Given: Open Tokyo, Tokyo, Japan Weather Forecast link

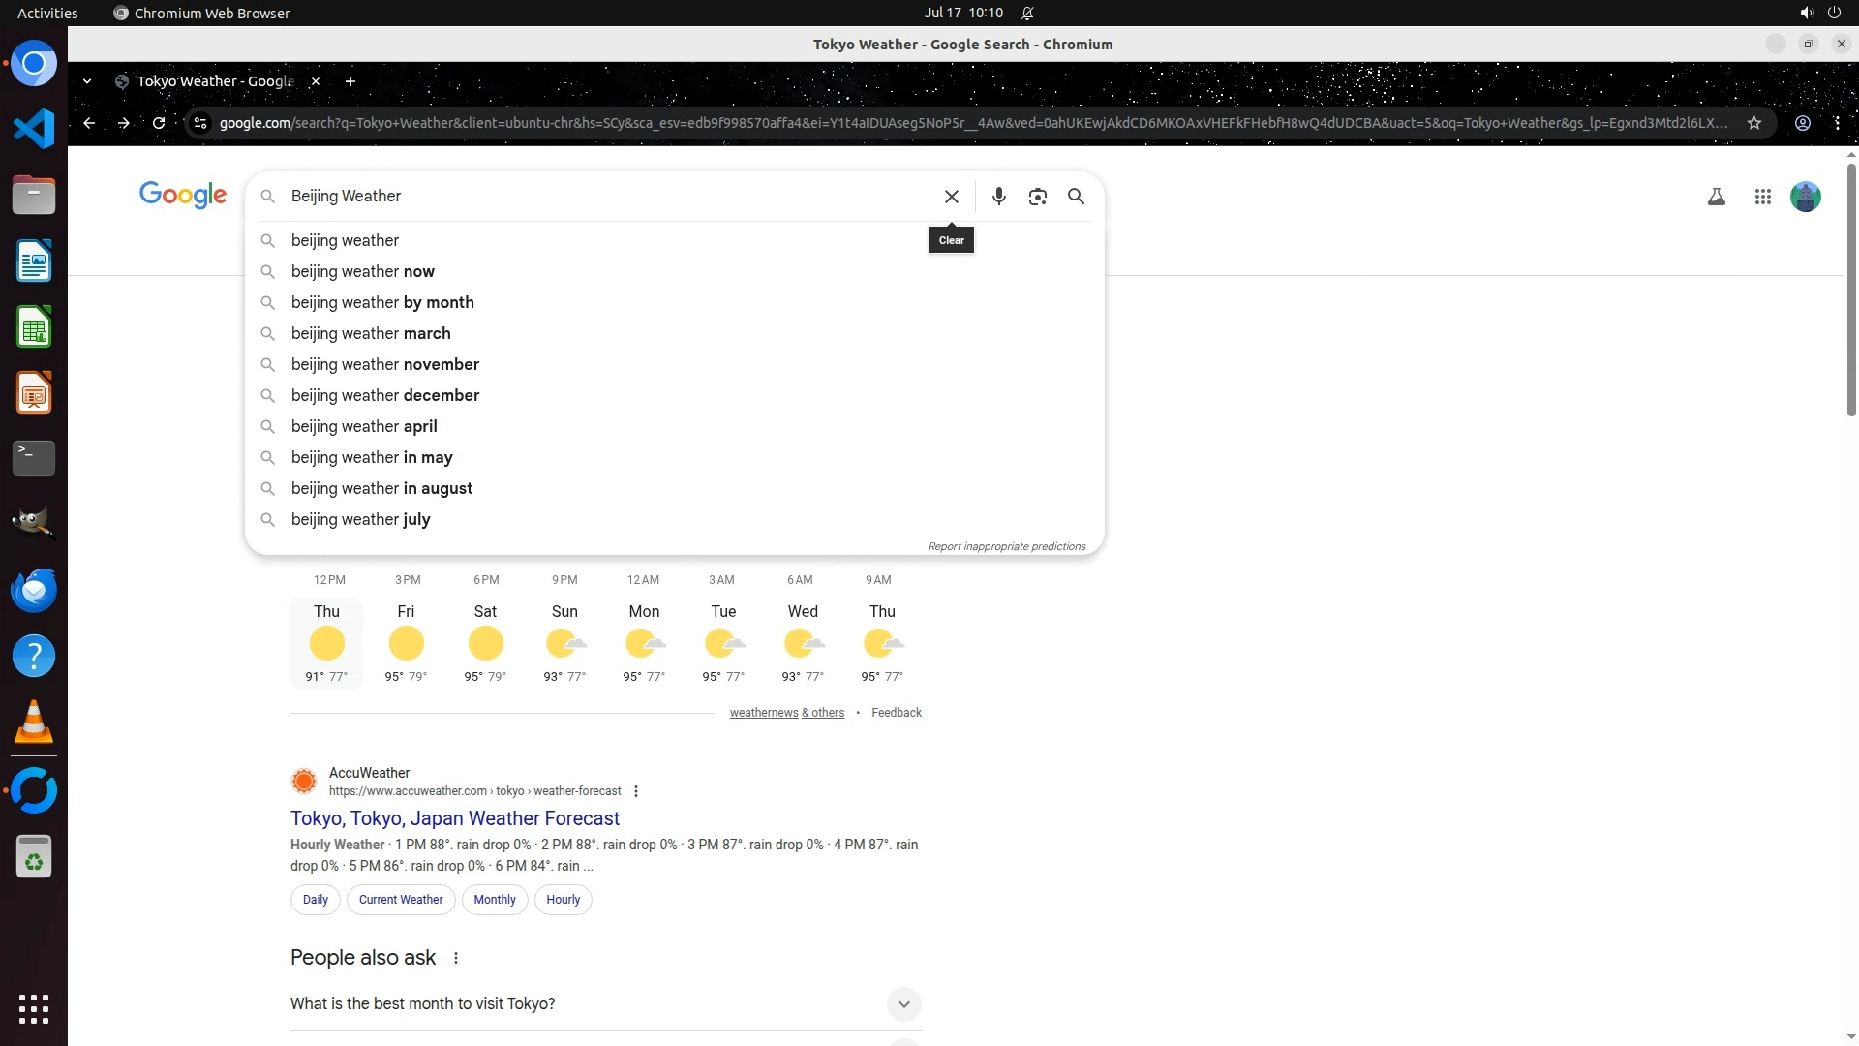Looking at the screenshot, I should tap(454, 818).
